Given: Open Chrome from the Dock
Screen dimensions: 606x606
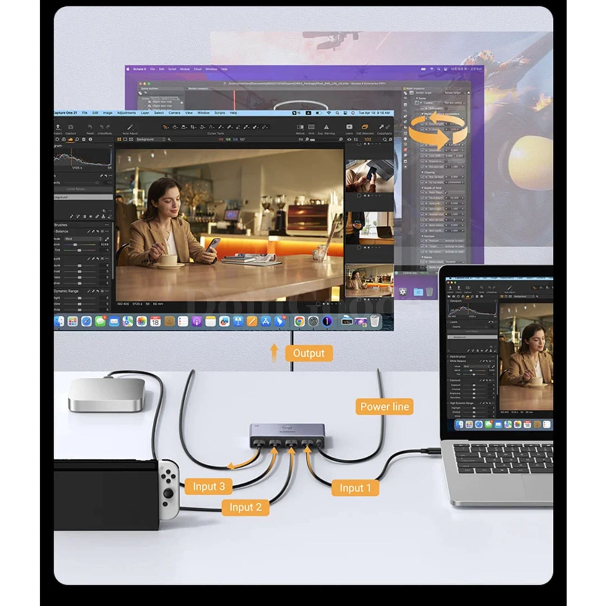Looking at the screenshot, I should click(299, 321).
